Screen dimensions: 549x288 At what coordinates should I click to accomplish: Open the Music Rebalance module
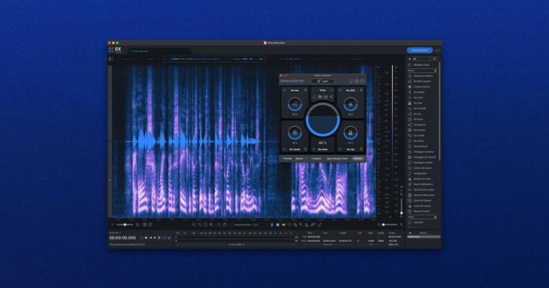point(424,184)
